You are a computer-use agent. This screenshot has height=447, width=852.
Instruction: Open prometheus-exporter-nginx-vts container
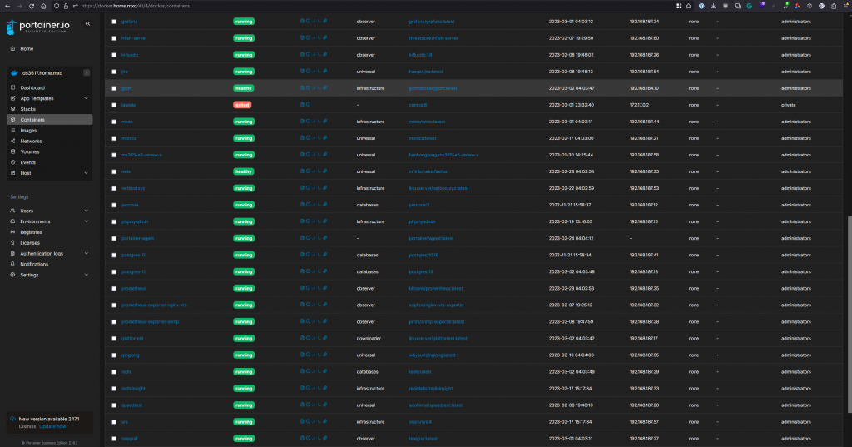[154, 305]
